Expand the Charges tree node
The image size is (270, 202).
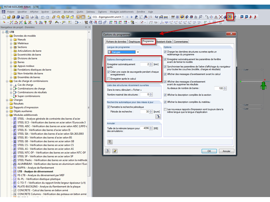(7, 100)
